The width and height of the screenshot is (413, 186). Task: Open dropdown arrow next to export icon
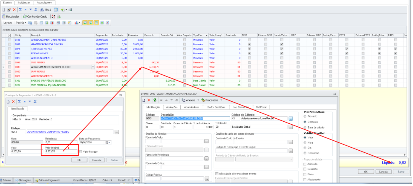pos(66,10)
